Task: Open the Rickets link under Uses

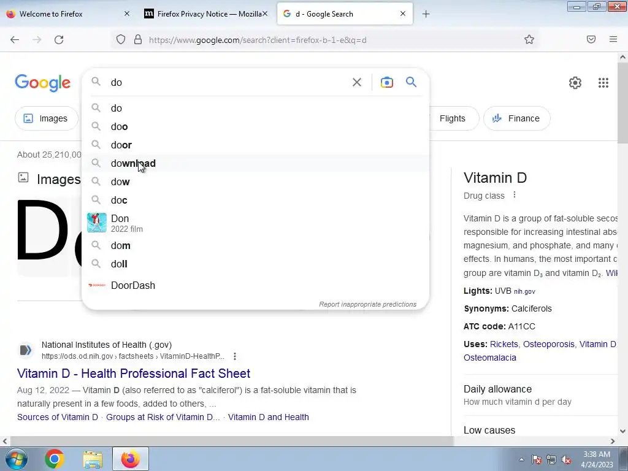Action: click(x=504, y=344)
